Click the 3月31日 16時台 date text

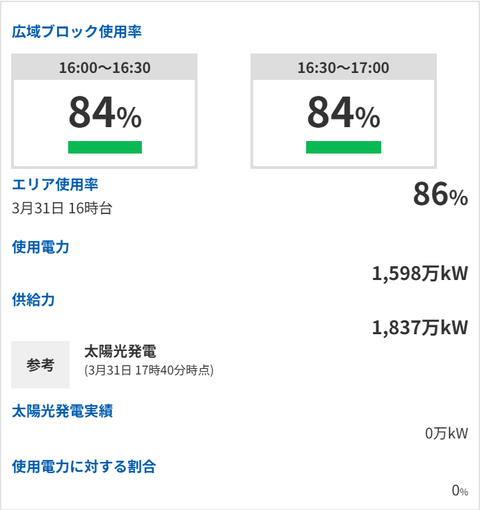tap(62, 208)
